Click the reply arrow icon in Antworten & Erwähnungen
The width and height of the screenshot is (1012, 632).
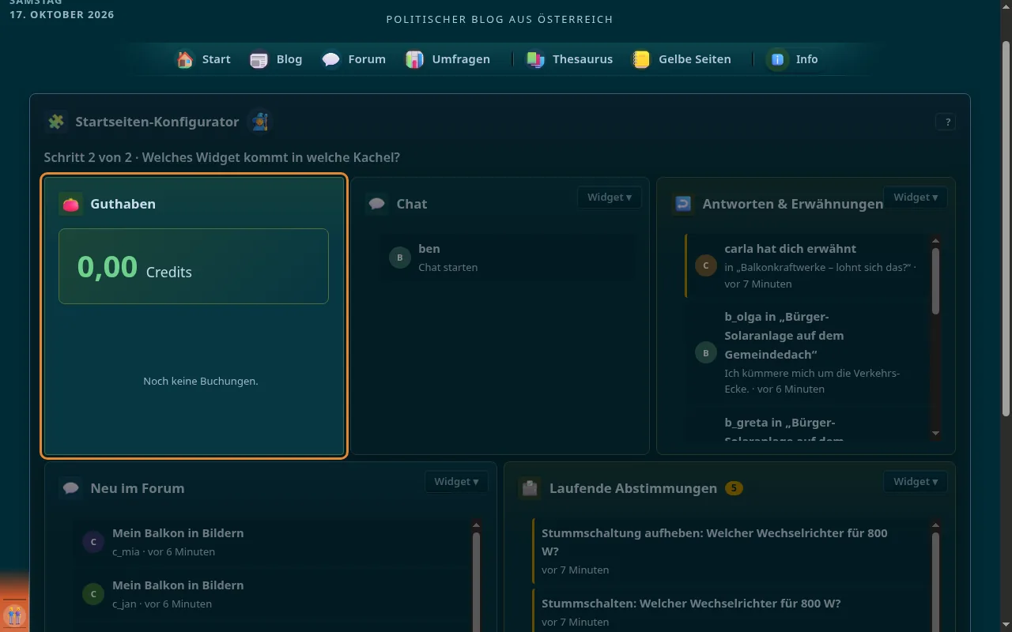pyautogui.click(x=683, y=204)
